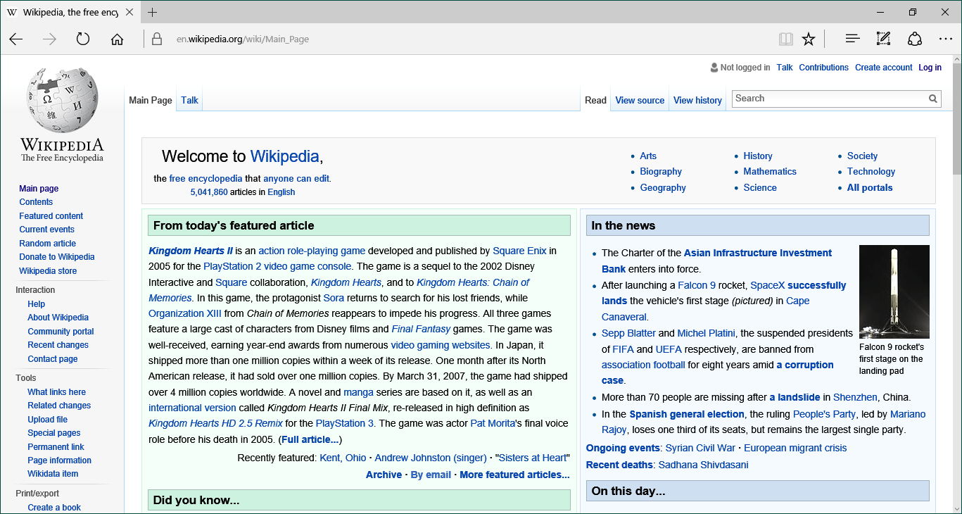Open Page information link

click(60, 460)
